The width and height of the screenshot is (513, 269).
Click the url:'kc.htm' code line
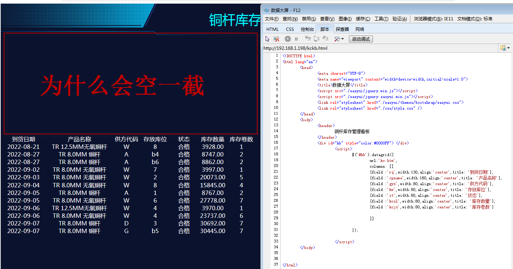(383, 160)
